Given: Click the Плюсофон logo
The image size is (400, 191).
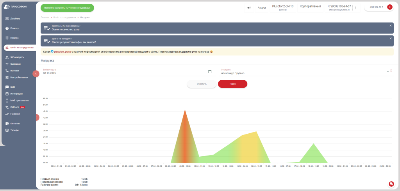Looking at the screenshot, I should (14, 7).
